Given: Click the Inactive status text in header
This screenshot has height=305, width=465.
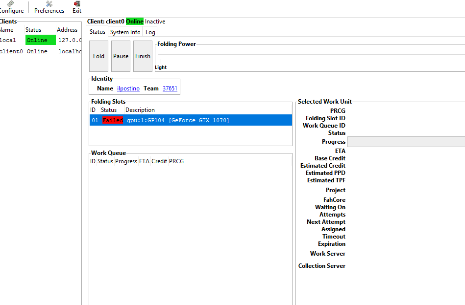Looking at the screenshot, I should [155, 22].
